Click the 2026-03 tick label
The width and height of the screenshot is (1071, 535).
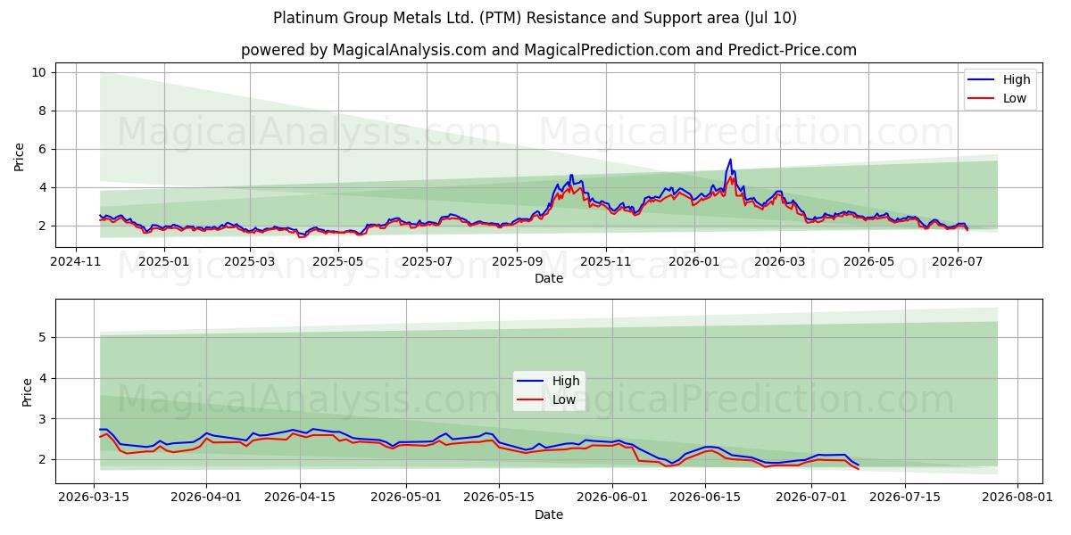779,261
